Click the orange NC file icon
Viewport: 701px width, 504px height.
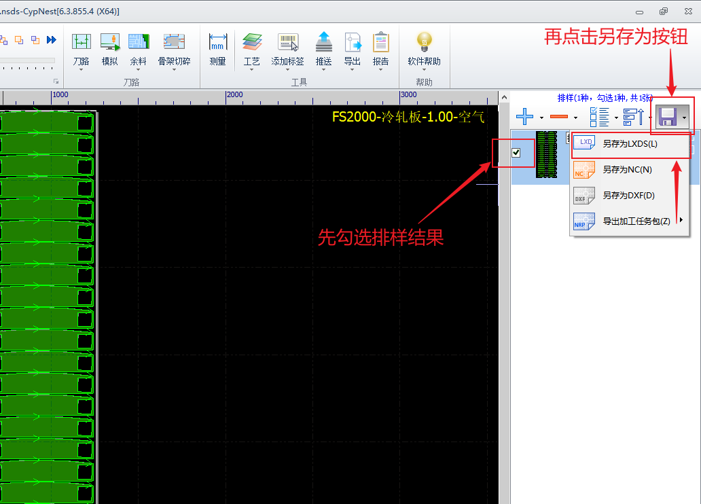(584, 170)
